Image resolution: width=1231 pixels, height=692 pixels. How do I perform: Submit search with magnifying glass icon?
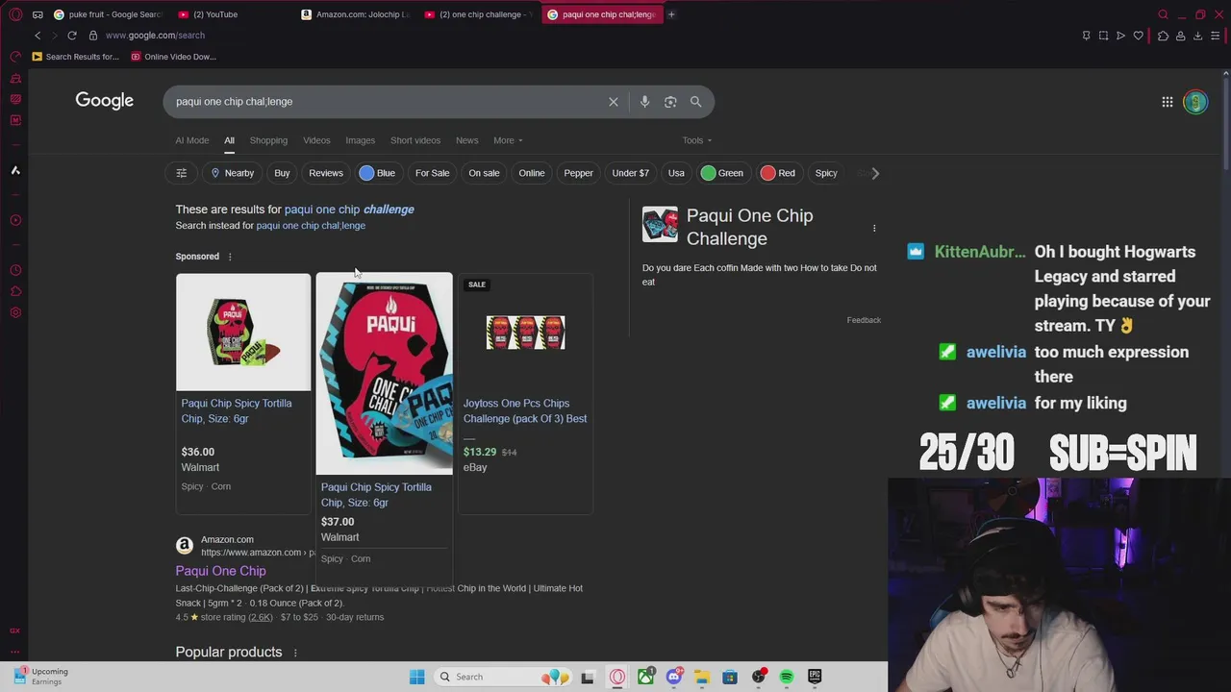pos(695,102)
